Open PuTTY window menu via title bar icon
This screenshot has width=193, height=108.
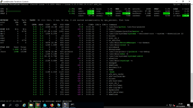[2, 1]
